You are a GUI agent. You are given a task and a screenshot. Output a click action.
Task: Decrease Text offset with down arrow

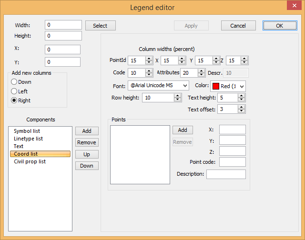241,111
